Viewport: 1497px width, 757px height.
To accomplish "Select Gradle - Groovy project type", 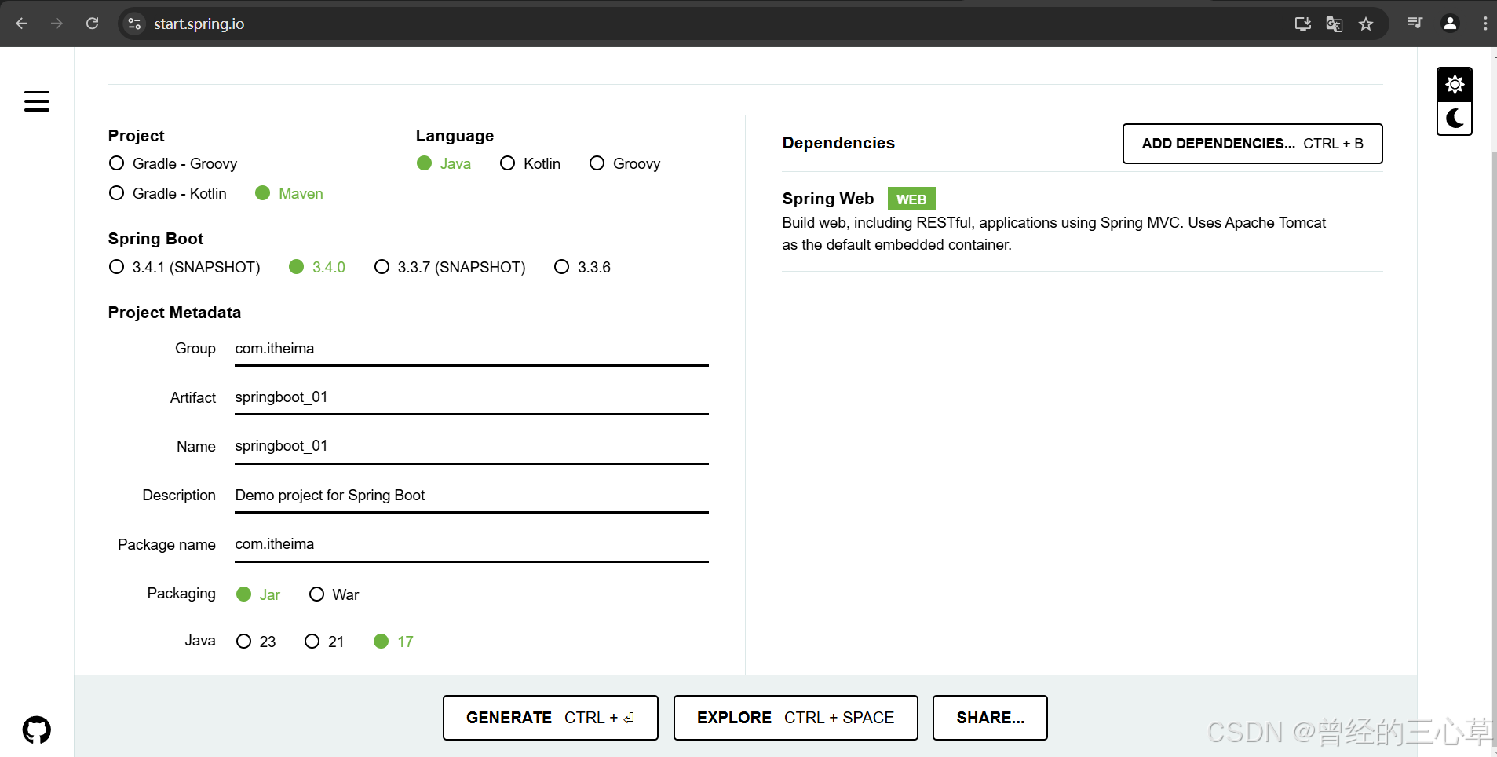I will [173, 163].
